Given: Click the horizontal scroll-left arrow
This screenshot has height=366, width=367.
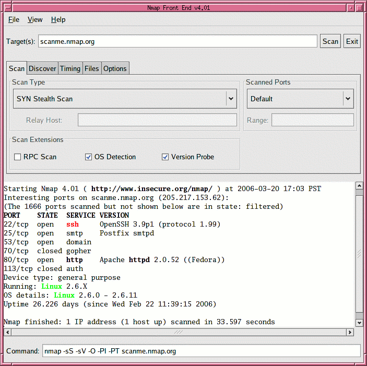Looking at the screenshot, I should 8,332.
